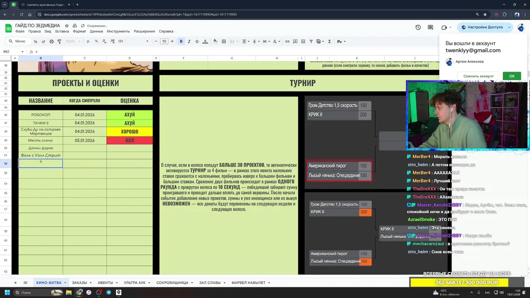Image resolution: width=530 pixels, height=298 pixels.
Task: Open the Данные menu
Action: 96,31
